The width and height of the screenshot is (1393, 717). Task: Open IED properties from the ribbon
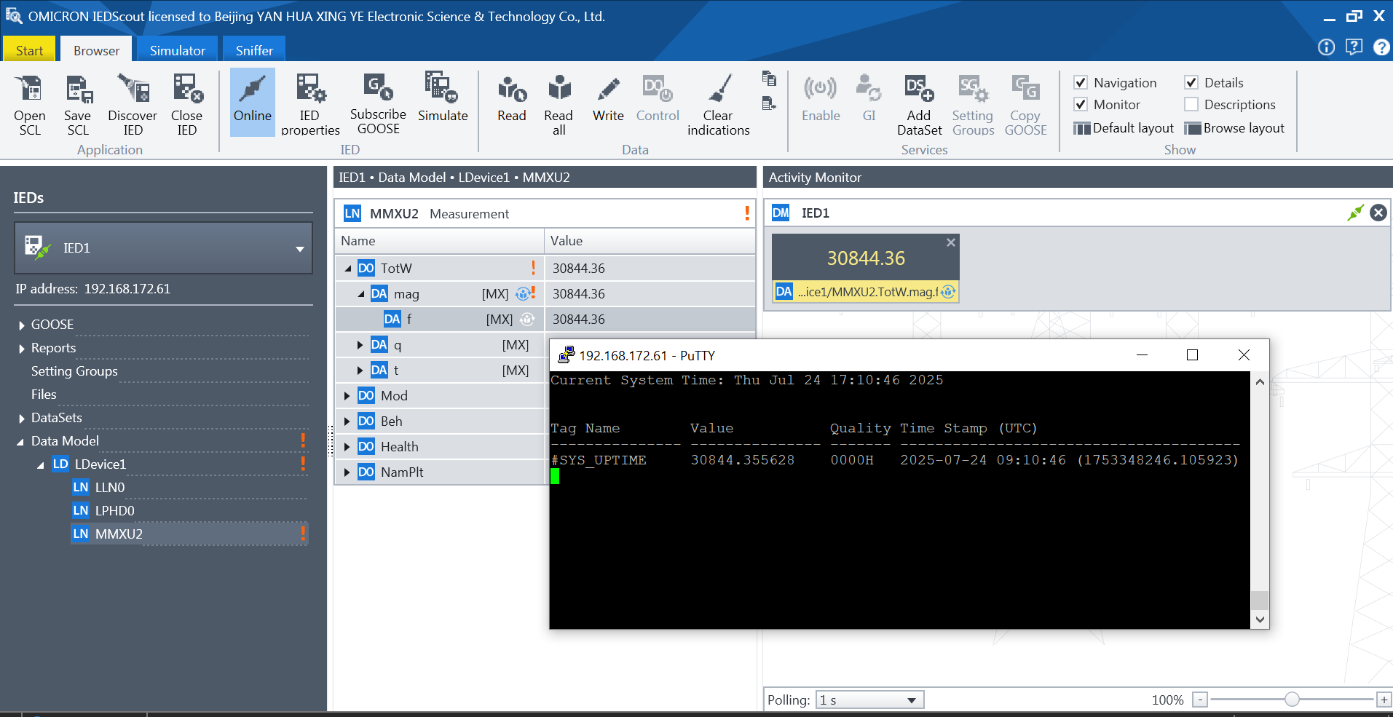coord(310,90)
